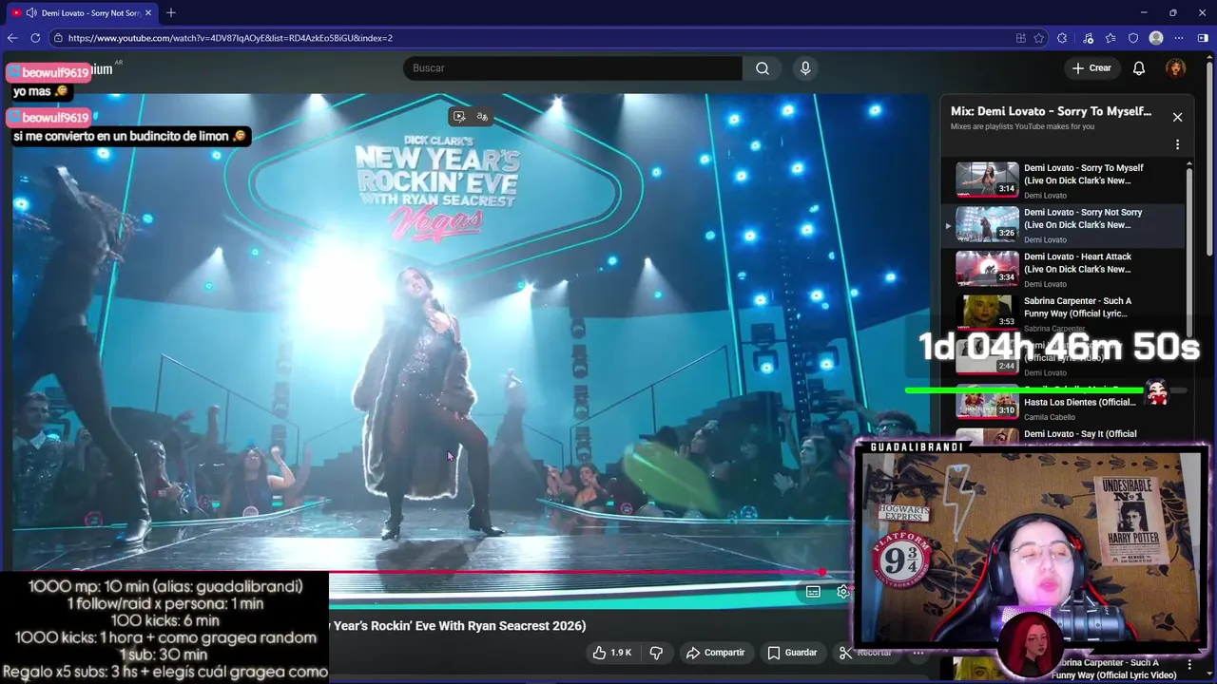Open the favorites list icon

click(1111, 38)
